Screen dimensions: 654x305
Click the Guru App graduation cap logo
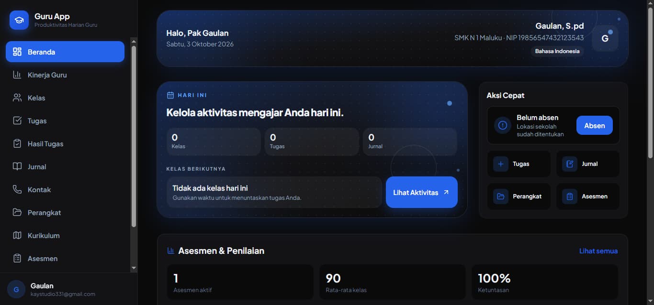(x=19, y=20)
